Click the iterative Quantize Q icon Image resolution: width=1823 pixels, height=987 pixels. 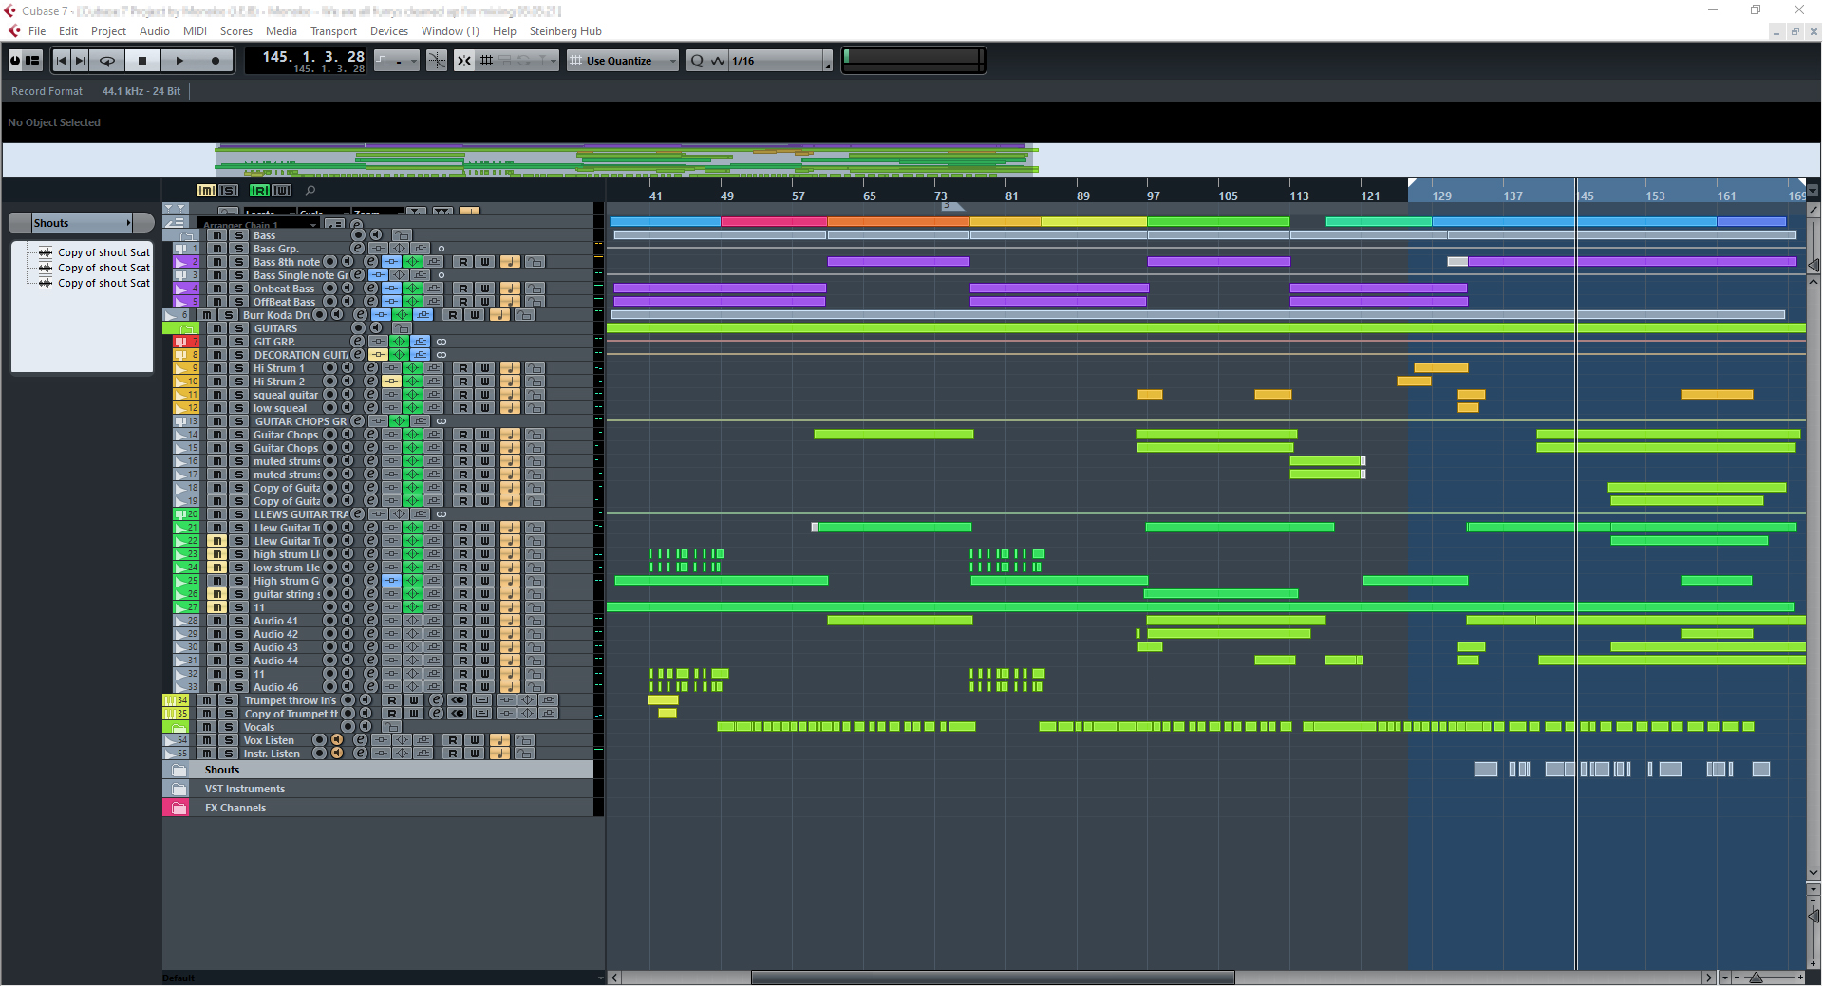(x=698, y=61)
